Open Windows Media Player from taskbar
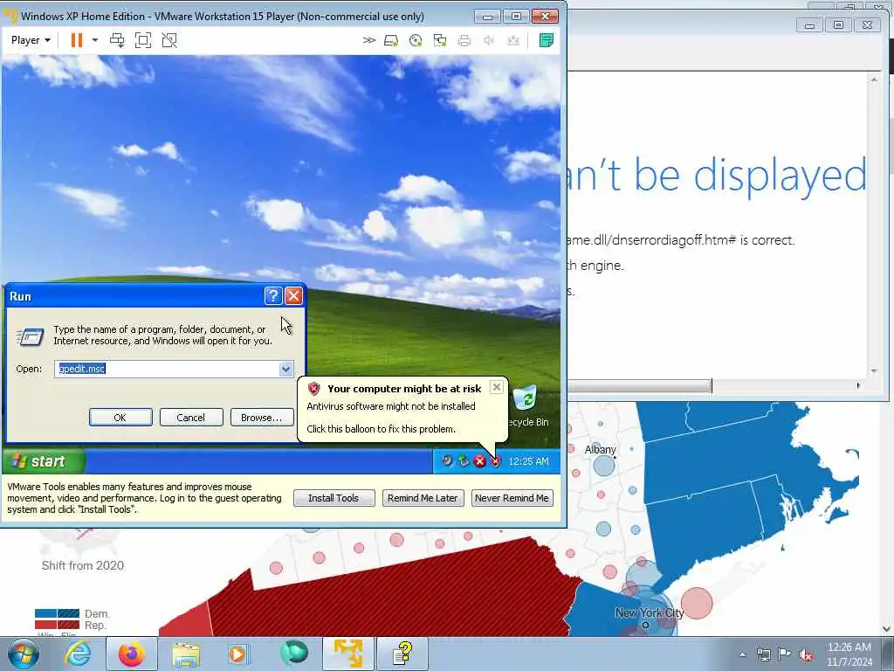Image resolution: width=894 pixels, height=671 pixels. tap(238, 654)
